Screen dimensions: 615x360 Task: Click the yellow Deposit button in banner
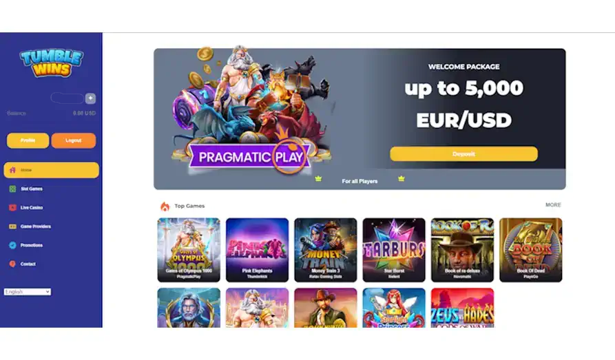463,153
